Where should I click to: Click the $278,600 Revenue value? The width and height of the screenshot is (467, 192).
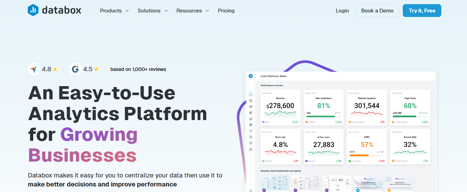(280, 106)
